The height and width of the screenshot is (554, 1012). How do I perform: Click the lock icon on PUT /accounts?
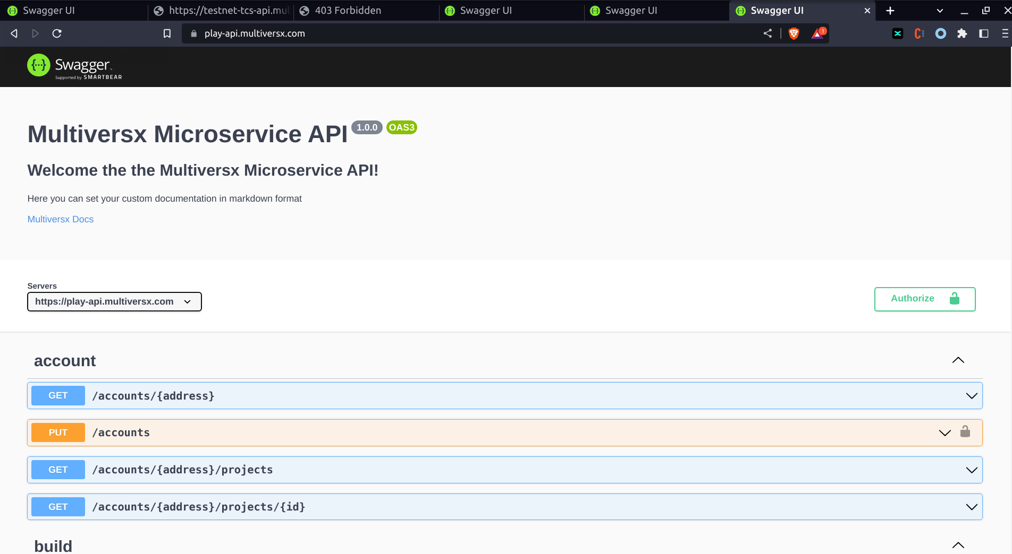click(965, 431)
